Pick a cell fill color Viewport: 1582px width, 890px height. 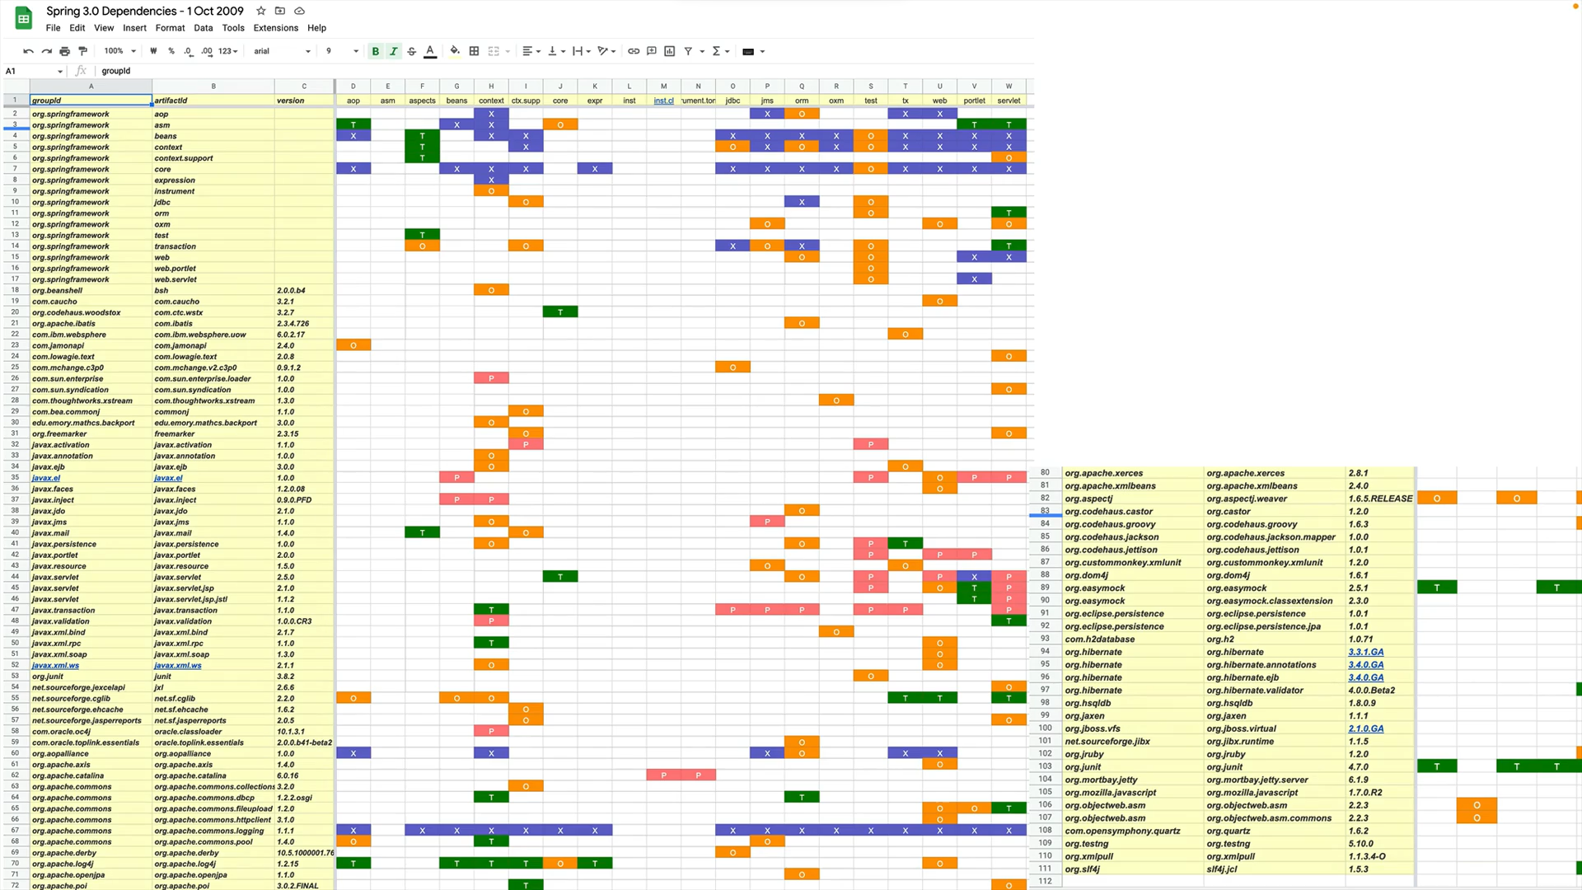(x=455, y=51)
